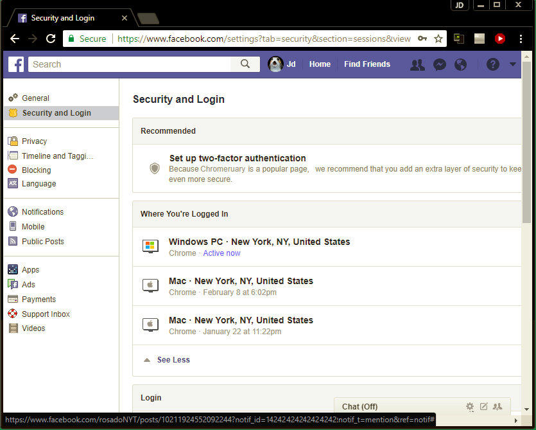Click the Blocking red circle icon
Viewport: 536px width, 430px height.
click(12, 169)
